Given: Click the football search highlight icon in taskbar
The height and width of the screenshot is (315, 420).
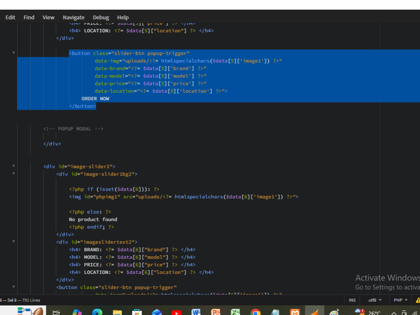Looking at the screenshot, I should [x=31, y=311].
